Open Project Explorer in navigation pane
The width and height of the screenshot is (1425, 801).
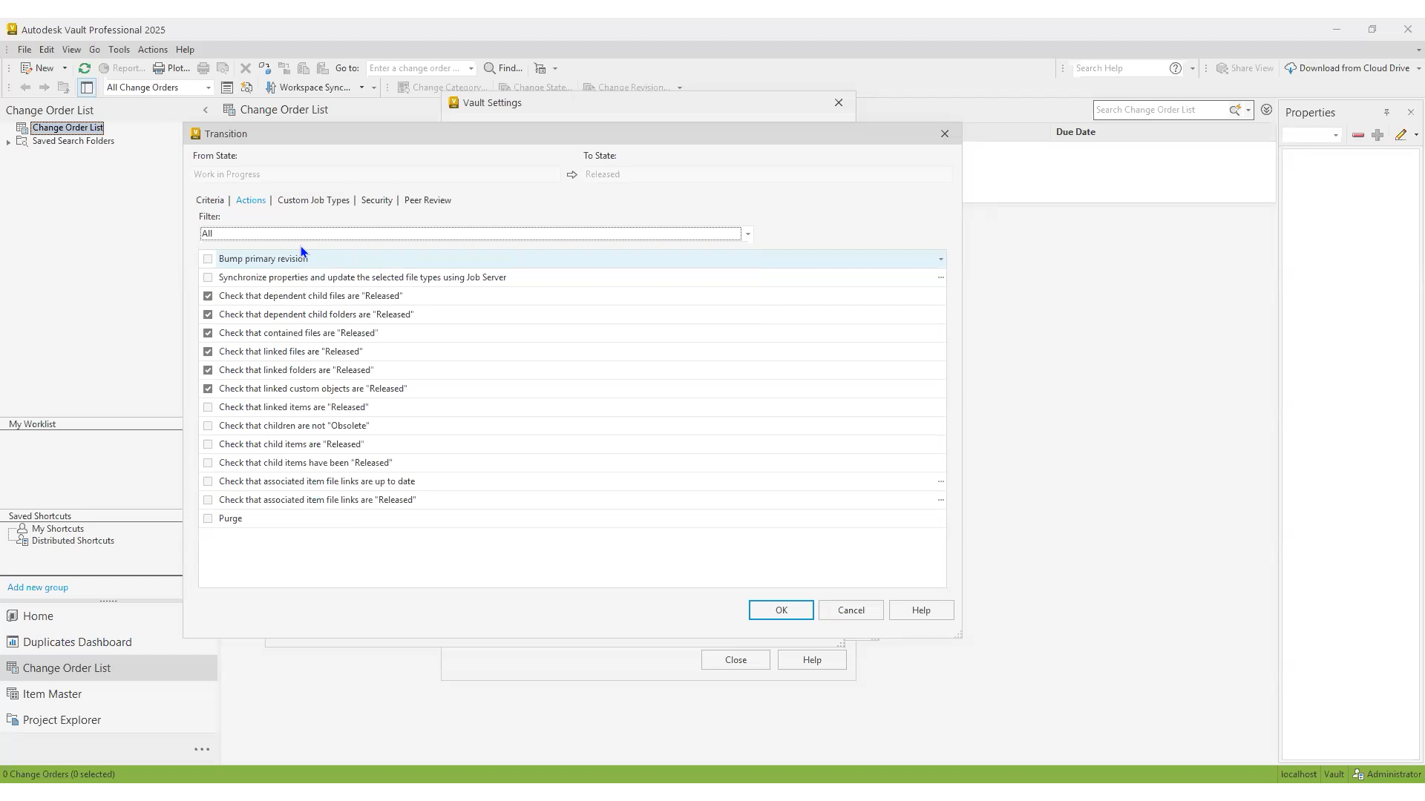click(62, 720)
